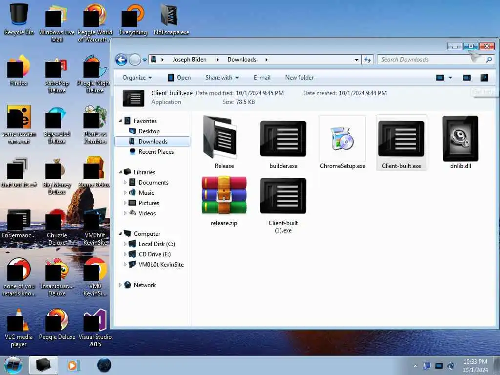
Task: Open the Share with dropdown
Action: [222, 78]
